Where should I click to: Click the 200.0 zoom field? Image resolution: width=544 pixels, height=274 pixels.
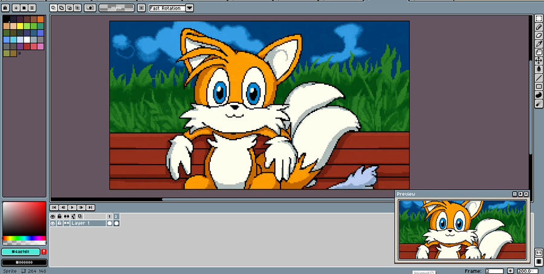[528, 271]
